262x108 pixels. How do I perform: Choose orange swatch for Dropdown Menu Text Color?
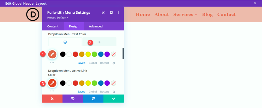pos(82,54)
